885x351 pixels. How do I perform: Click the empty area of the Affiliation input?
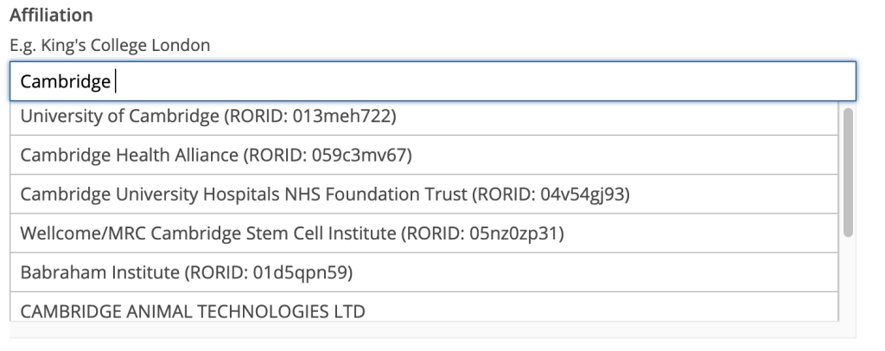(x=486, y=82)
